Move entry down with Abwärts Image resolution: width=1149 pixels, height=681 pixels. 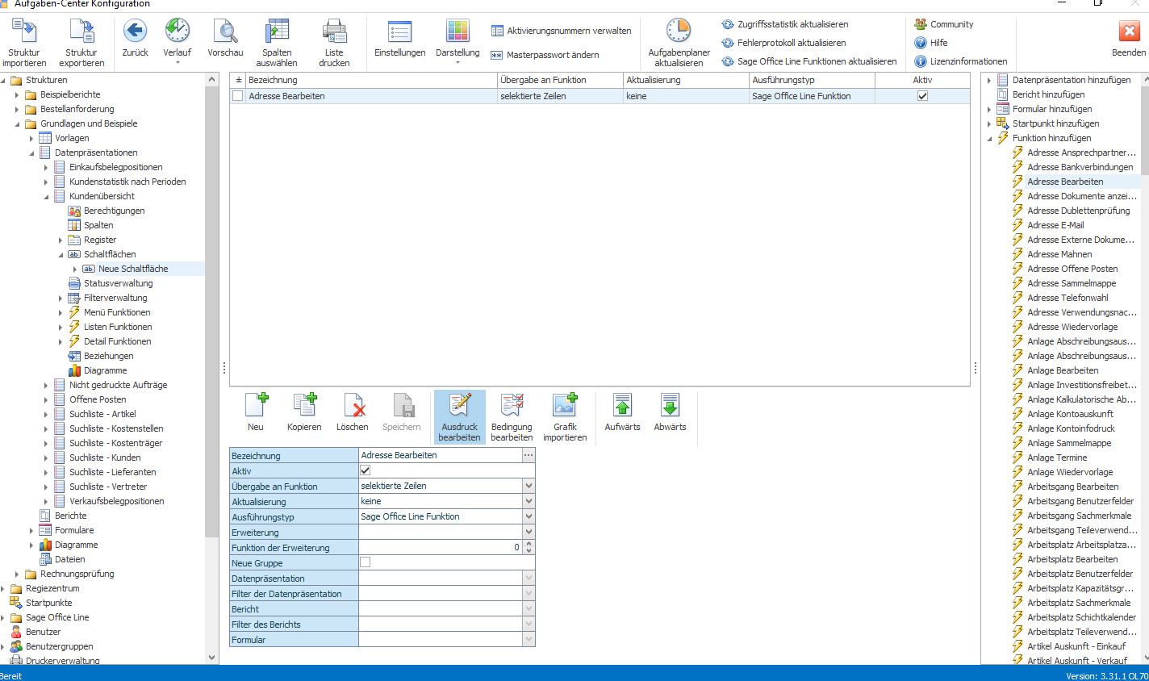670,405
